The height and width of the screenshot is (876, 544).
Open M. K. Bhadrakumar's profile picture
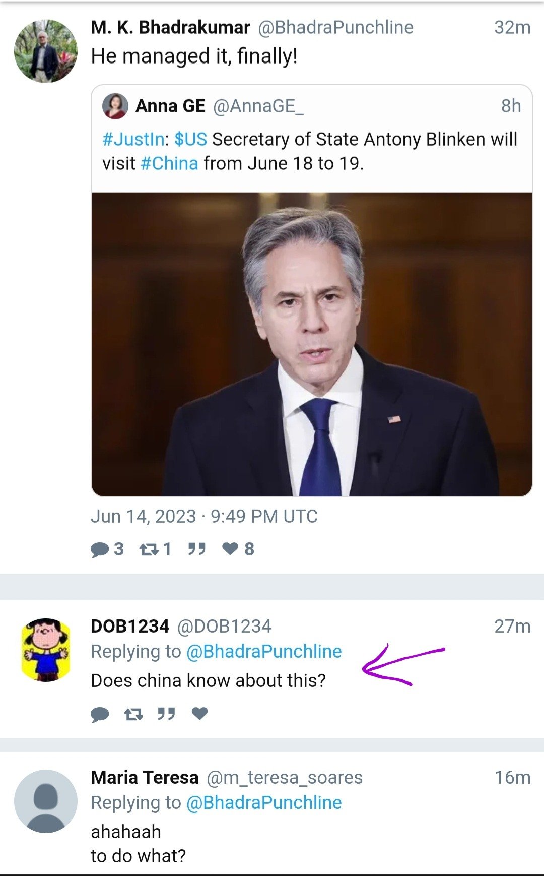[x=46, y=51]
